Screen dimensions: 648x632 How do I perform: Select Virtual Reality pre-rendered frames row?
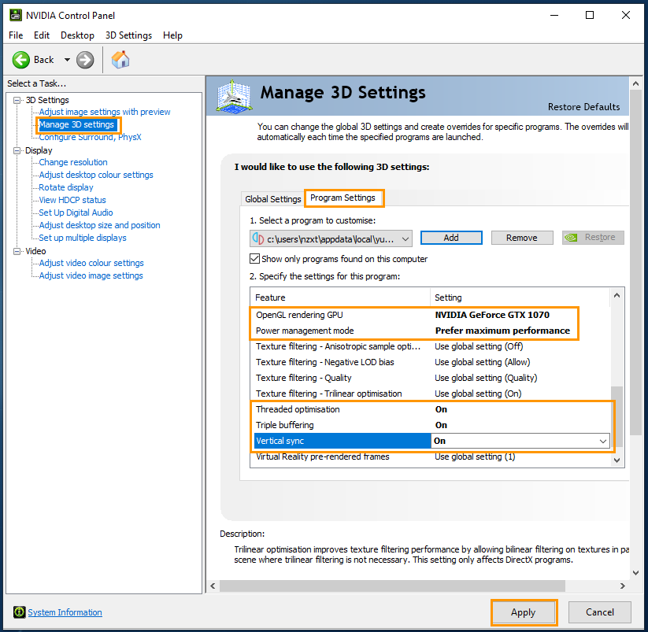430,456
